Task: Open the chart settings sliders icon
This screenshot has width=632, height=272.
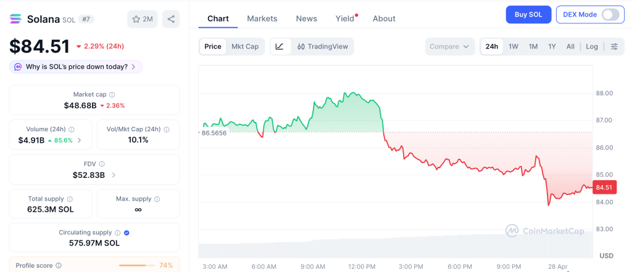Action: (x=614, y=47)
